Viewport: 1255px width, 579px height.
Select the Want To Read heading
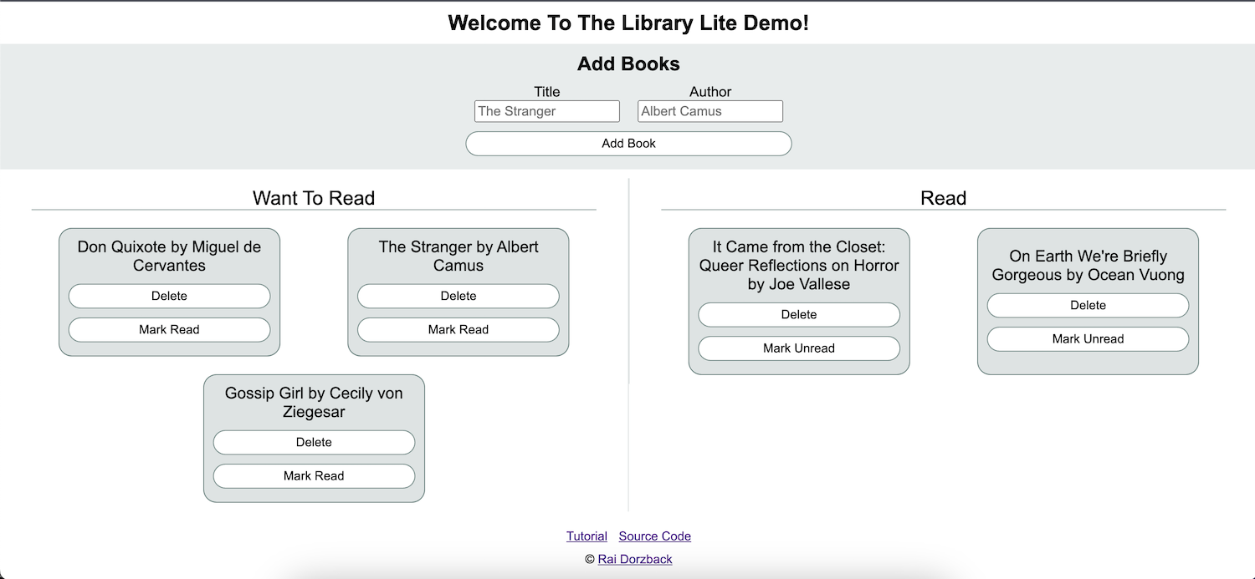point(314,198)
